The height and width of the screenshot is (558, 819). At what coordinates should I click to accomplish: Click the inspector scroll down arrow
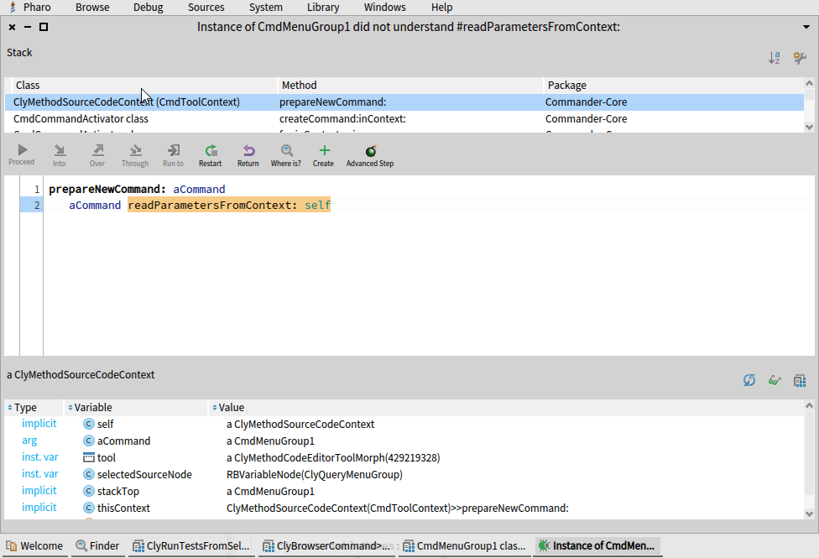pyautogui.click(x=809, y=514)
